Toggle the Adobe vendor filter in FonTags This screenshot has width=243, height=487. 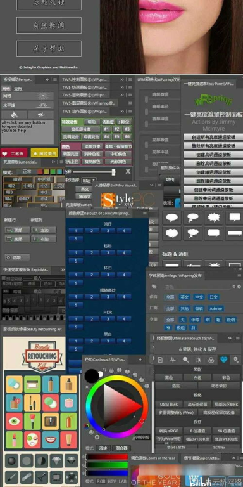click(216, 308)
